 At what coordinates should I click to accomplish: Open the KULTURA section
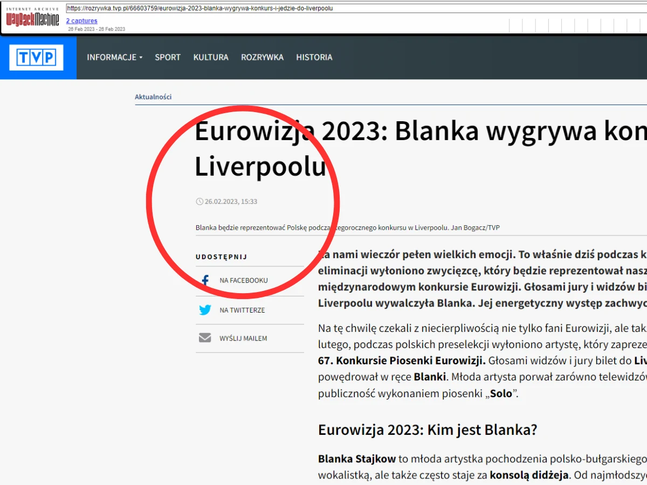tap(210, 57)
